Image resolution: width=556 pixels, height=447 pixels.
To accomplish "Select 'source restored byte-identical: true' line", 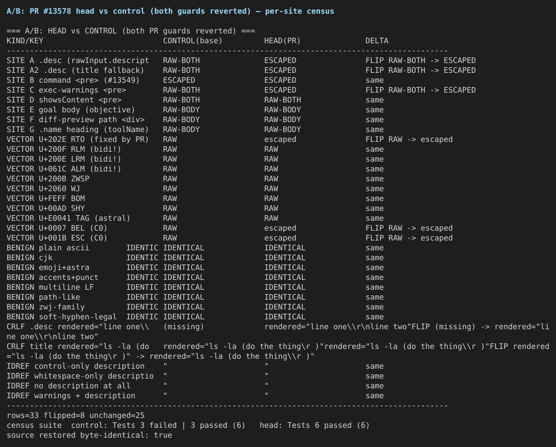I will (89, 436).
